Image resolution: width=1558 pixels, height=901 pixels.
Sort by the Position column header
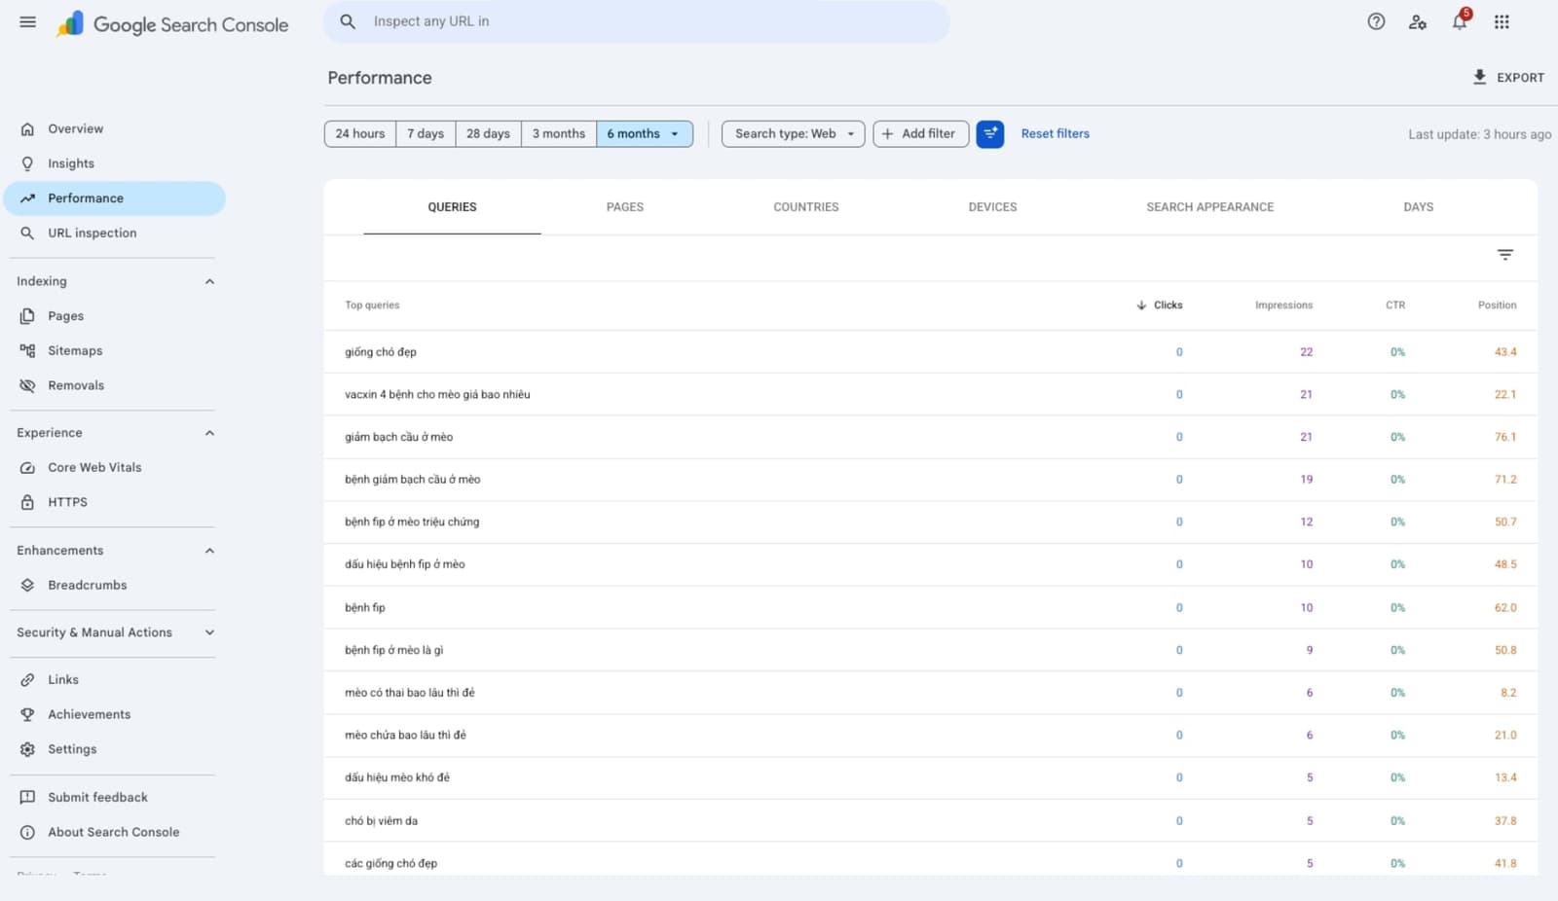tap(1497, 306)
